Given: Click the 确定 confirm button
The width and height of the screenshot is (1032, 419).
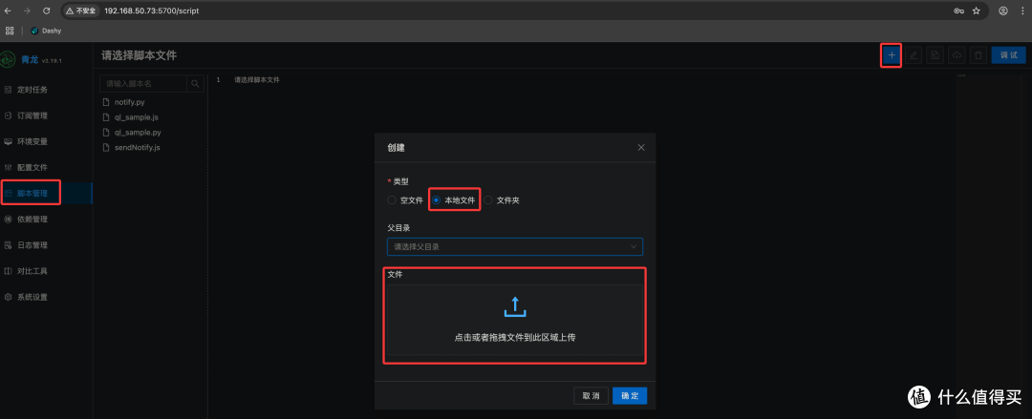Looking at the screenshot, I should (630, 396).
